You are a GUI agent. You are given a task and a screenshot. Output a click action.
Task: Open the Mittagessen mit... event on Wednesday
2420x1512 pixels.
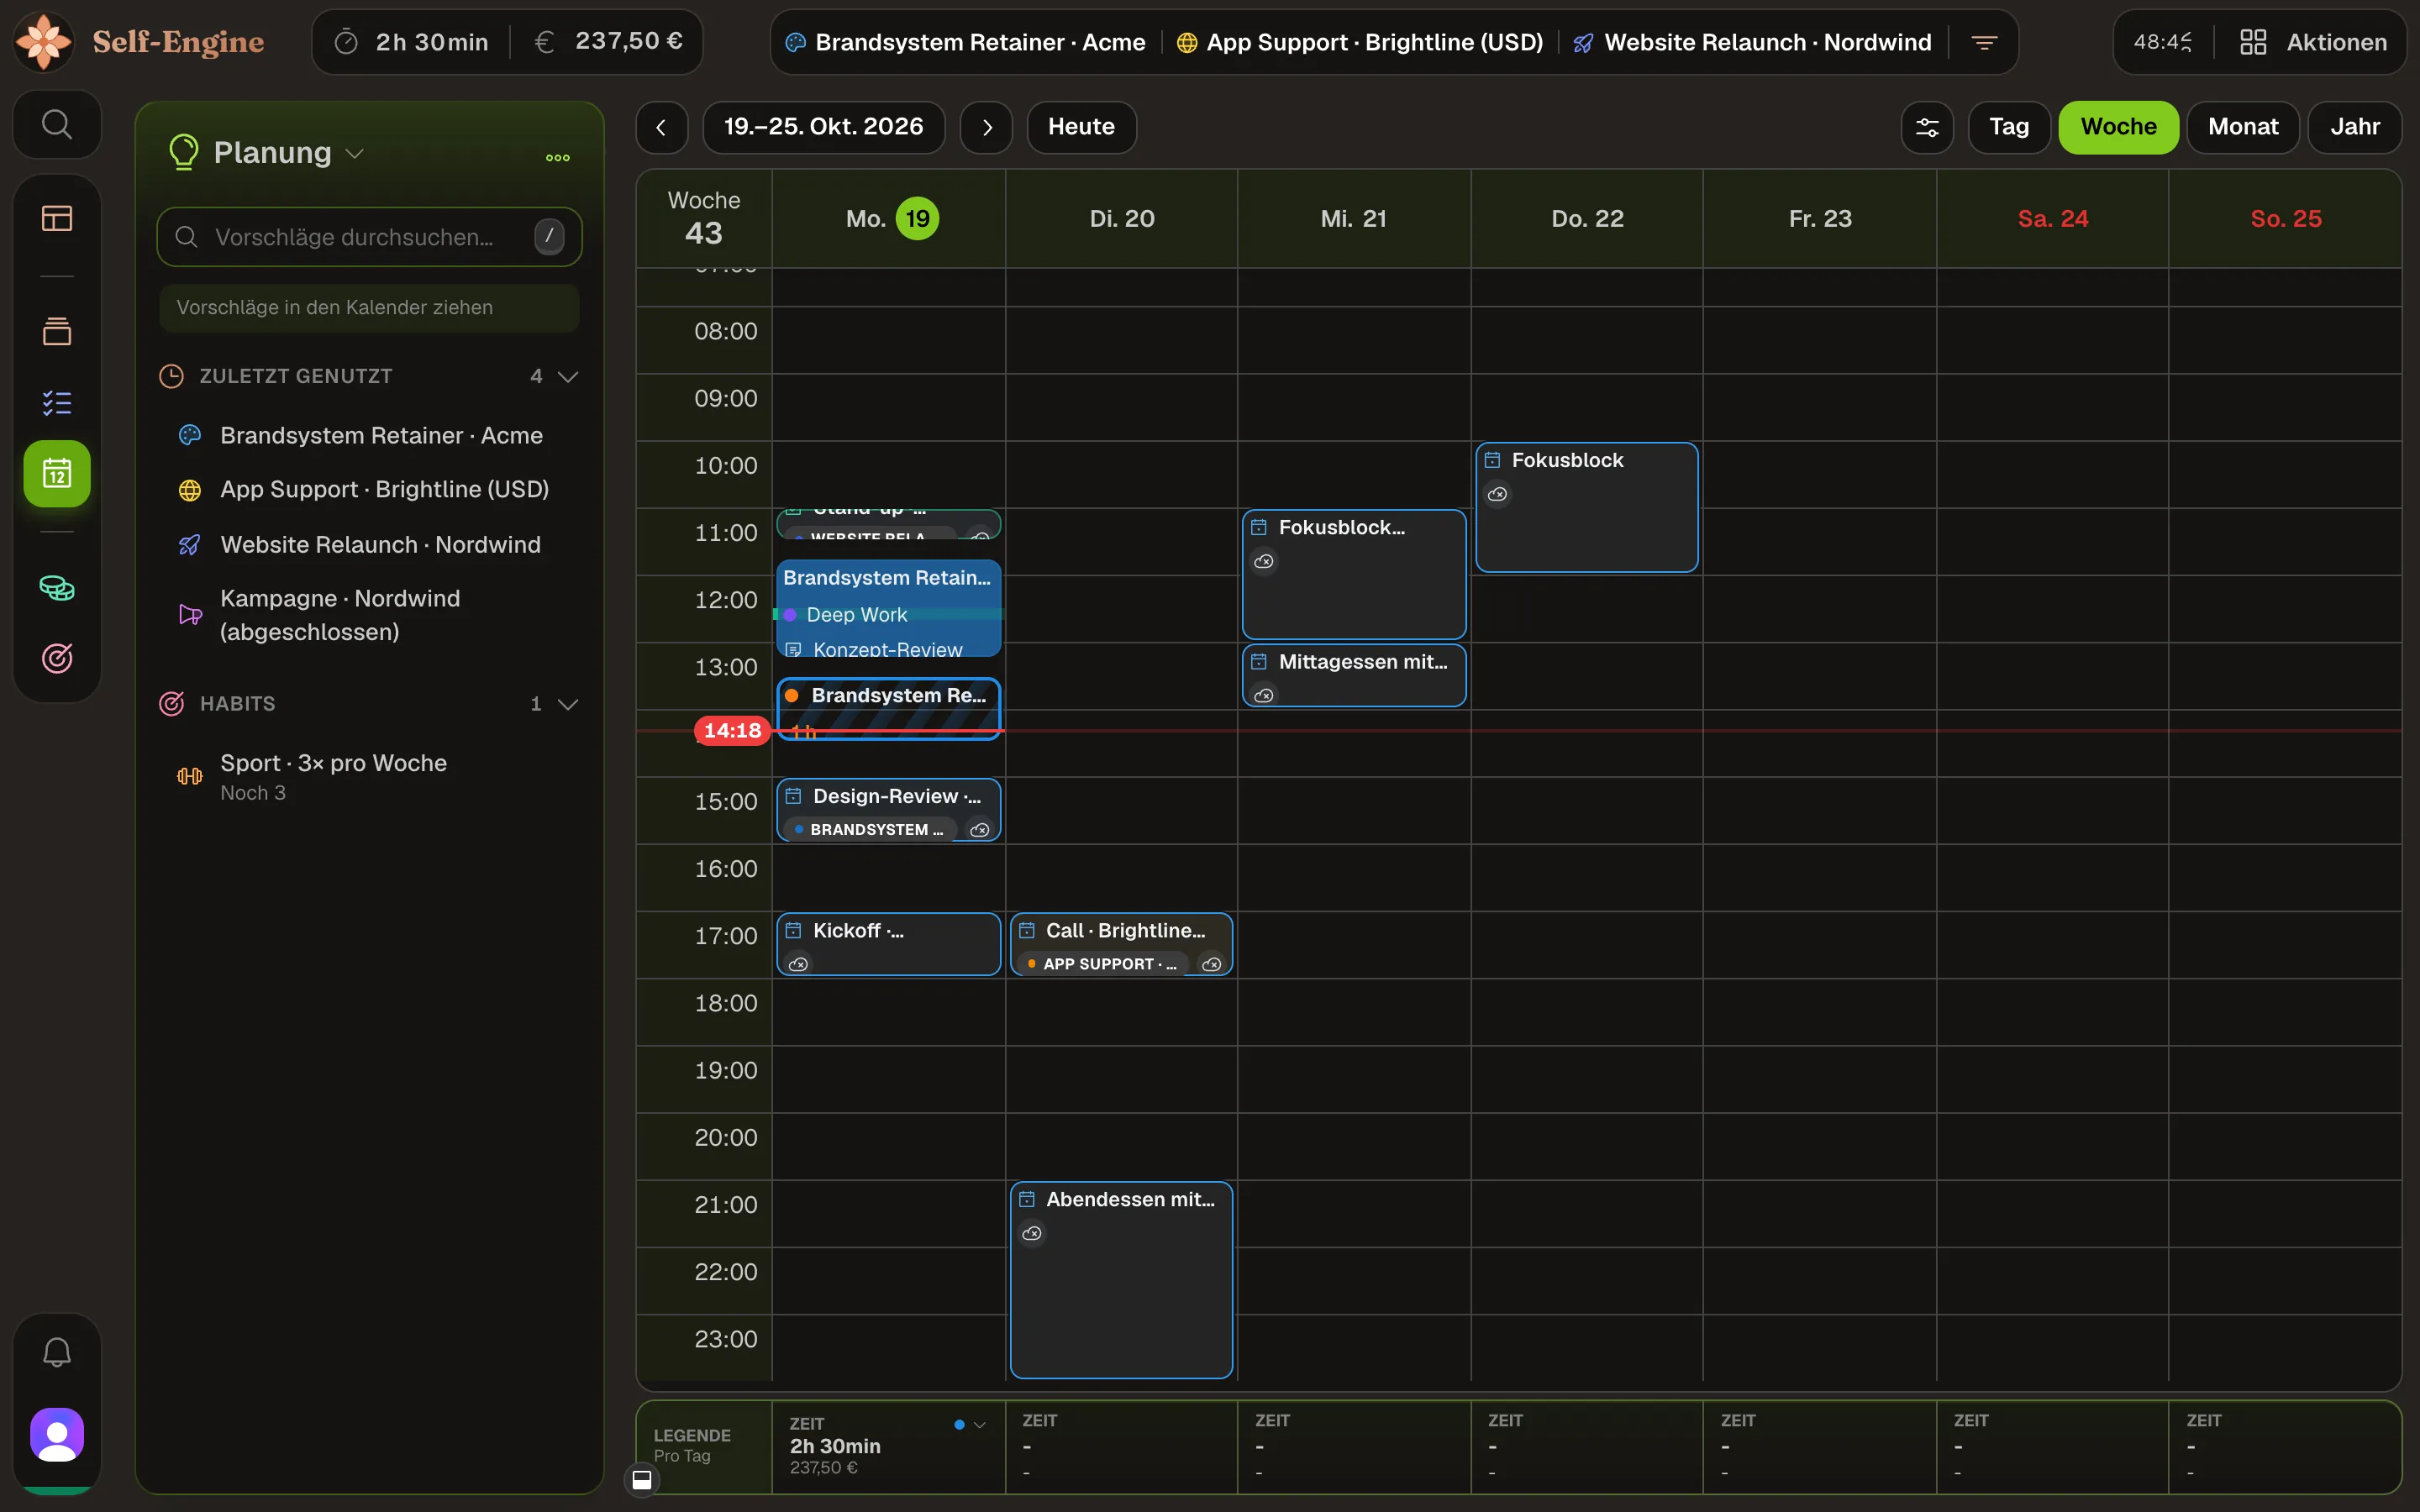pos(1354,675)
